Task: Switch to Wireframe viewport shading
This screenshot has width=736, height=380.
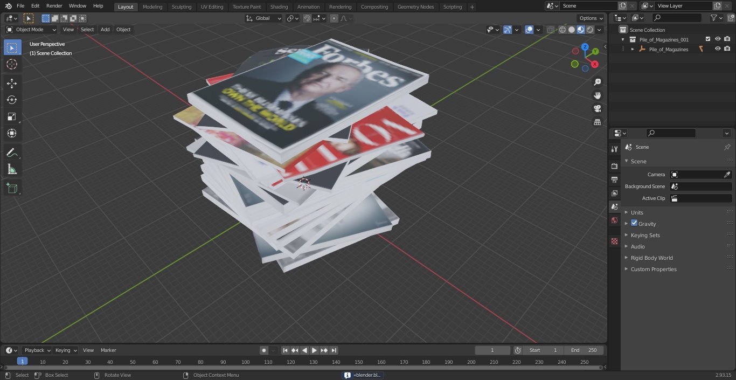Action: (563, 30)
